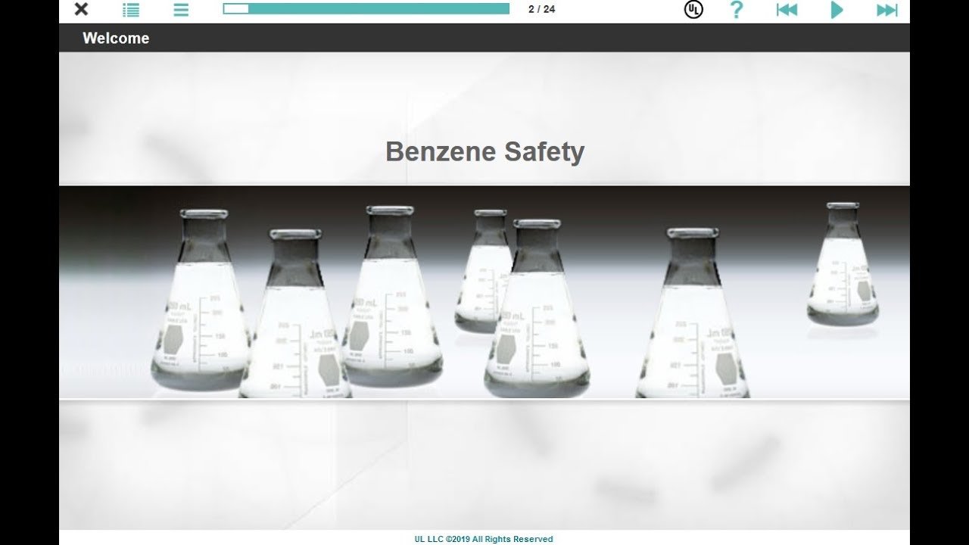This screenshot has width=969, height=545.
Task: Click the unfilled white start of progress bar
Action: coord(236,9)
